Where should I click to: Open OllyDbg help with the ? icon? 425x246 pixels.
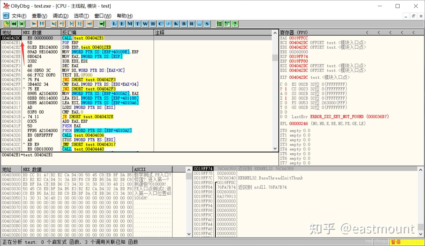pos(235,24)
